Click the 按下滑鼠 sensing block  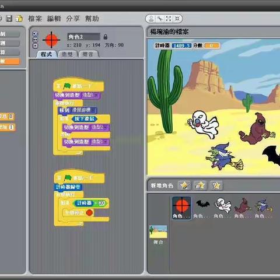tap(85, 119)
